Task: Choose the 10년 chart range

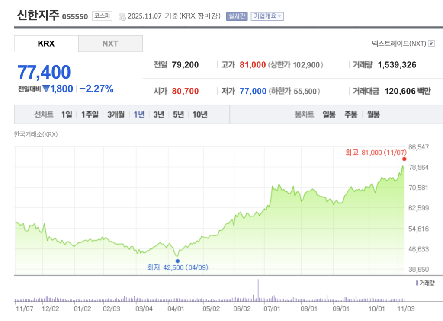Action: pos(200,114)
